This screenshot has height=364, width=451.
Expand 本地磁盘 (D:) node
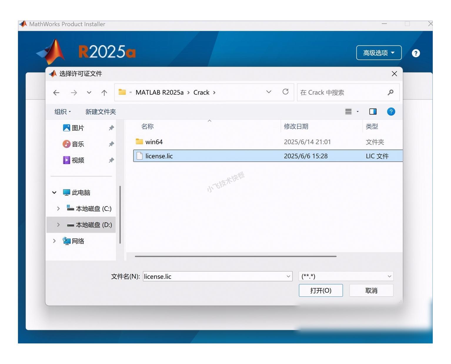(58, 225)
